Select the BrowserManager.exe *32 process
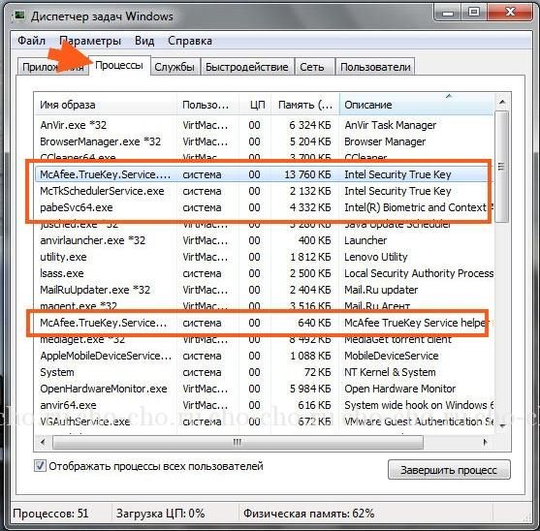Viewport: 540px width, 531px height. click(x=264, y=141)
